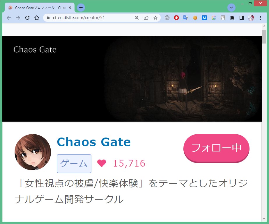Click the browser back arrow

pyautogui.click(x=8, y=18)
